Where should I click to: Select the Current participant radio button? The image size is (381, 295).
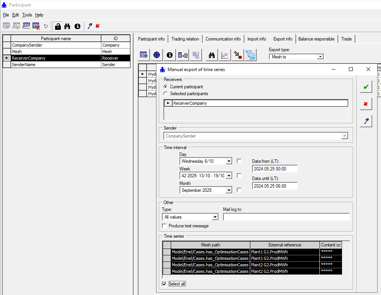pos(165,87)
